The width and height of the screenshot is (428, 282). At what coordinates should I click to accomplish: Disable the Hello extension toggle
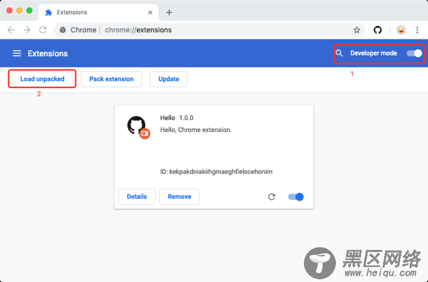[x=296, y=196]
